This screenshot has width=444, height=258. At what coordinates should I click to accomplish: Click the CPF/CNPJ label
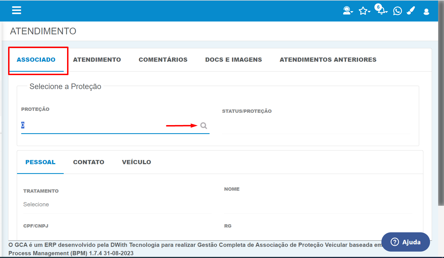pyautogui.click(x=36, y=226)
